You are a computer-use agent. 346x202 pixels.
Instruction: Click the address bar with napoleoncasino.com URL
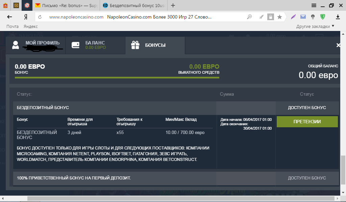(141, 17)
